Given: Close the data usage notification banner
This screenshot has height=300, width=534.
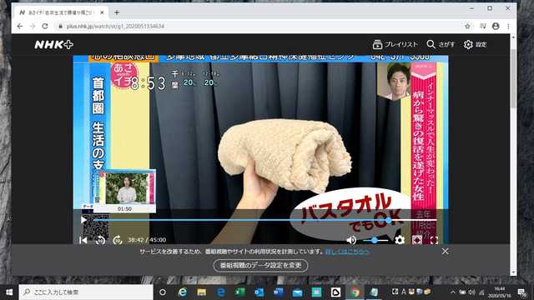Looking at the screenshot, I should 445,252.
